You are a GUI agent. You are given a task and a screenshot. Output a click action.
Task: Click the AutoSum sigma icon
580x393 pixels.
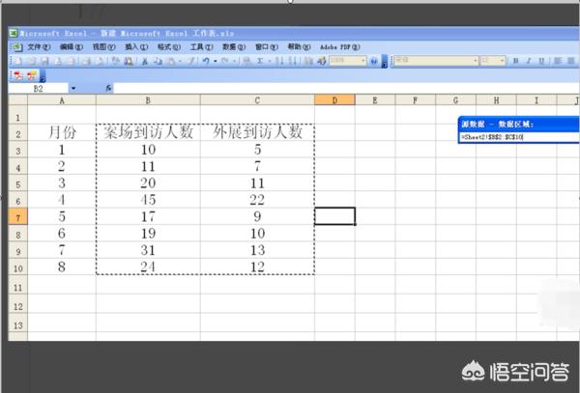(260, 60)
